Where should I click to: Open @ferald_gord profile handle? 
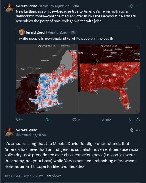click(56, 32)
